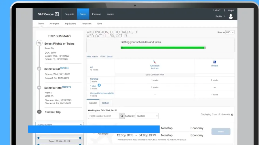259x145 pixels.
Task: Click the 12:35p BOS departure time
Action: coord(125,135)
